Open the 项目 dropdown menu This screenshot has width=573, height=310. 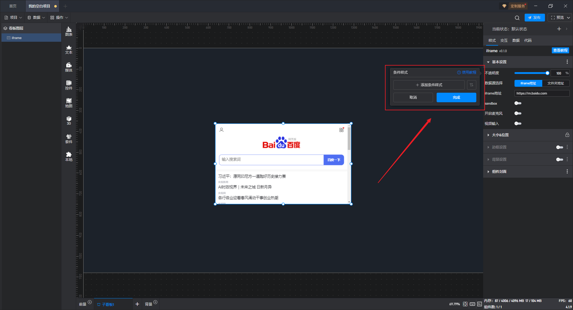click(x=13, y=18)
